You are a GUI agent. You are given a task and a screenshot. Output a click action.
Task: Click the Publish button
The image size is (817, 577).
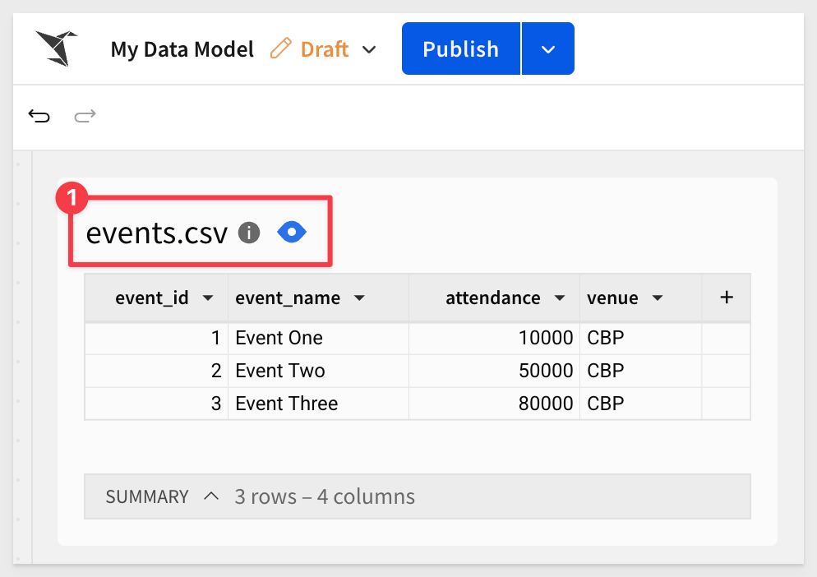pyautogui.click(x=461, y=49)
